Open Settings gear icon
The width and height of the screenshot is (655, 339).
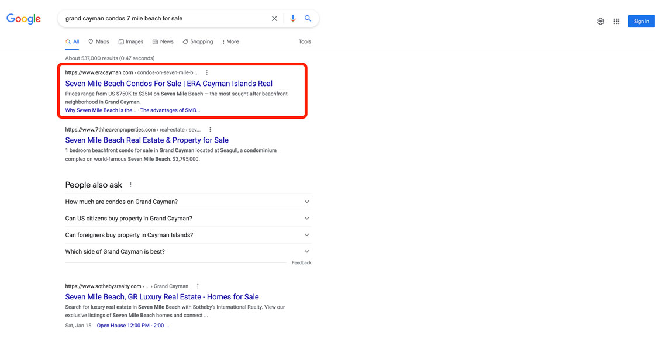pyautogui.click(x=600, y=21)
